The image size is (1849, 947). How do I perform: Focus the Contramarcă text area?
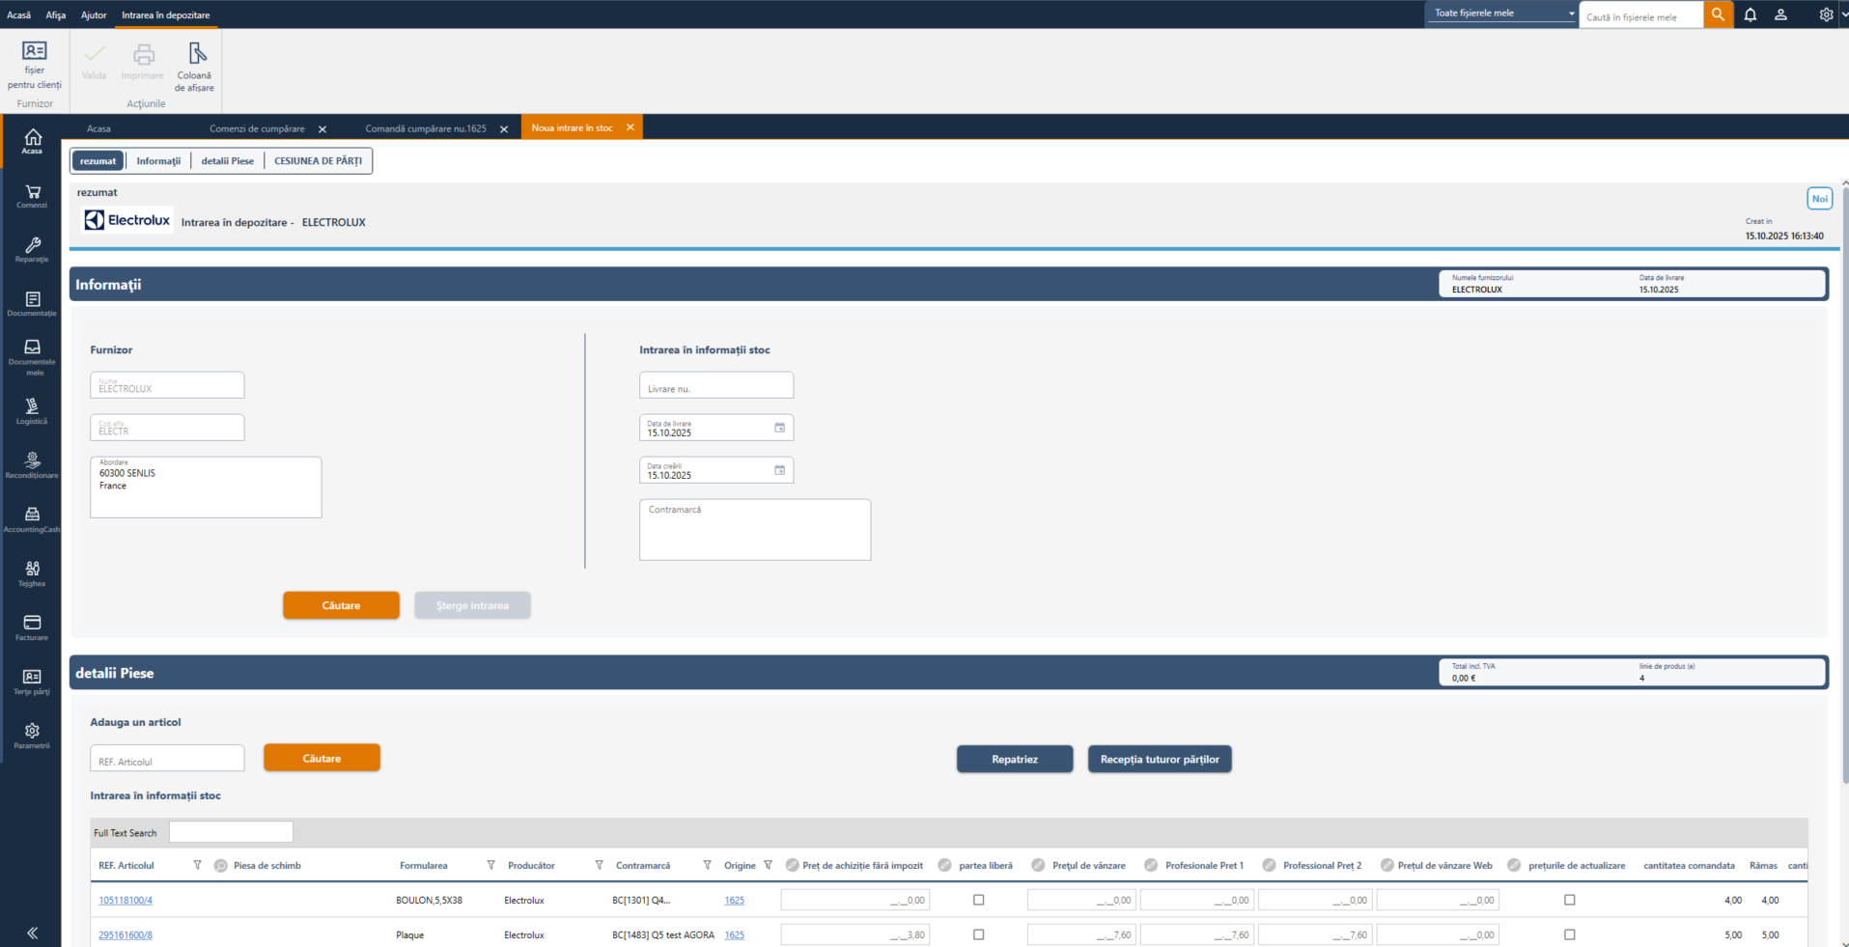point(755,530)
